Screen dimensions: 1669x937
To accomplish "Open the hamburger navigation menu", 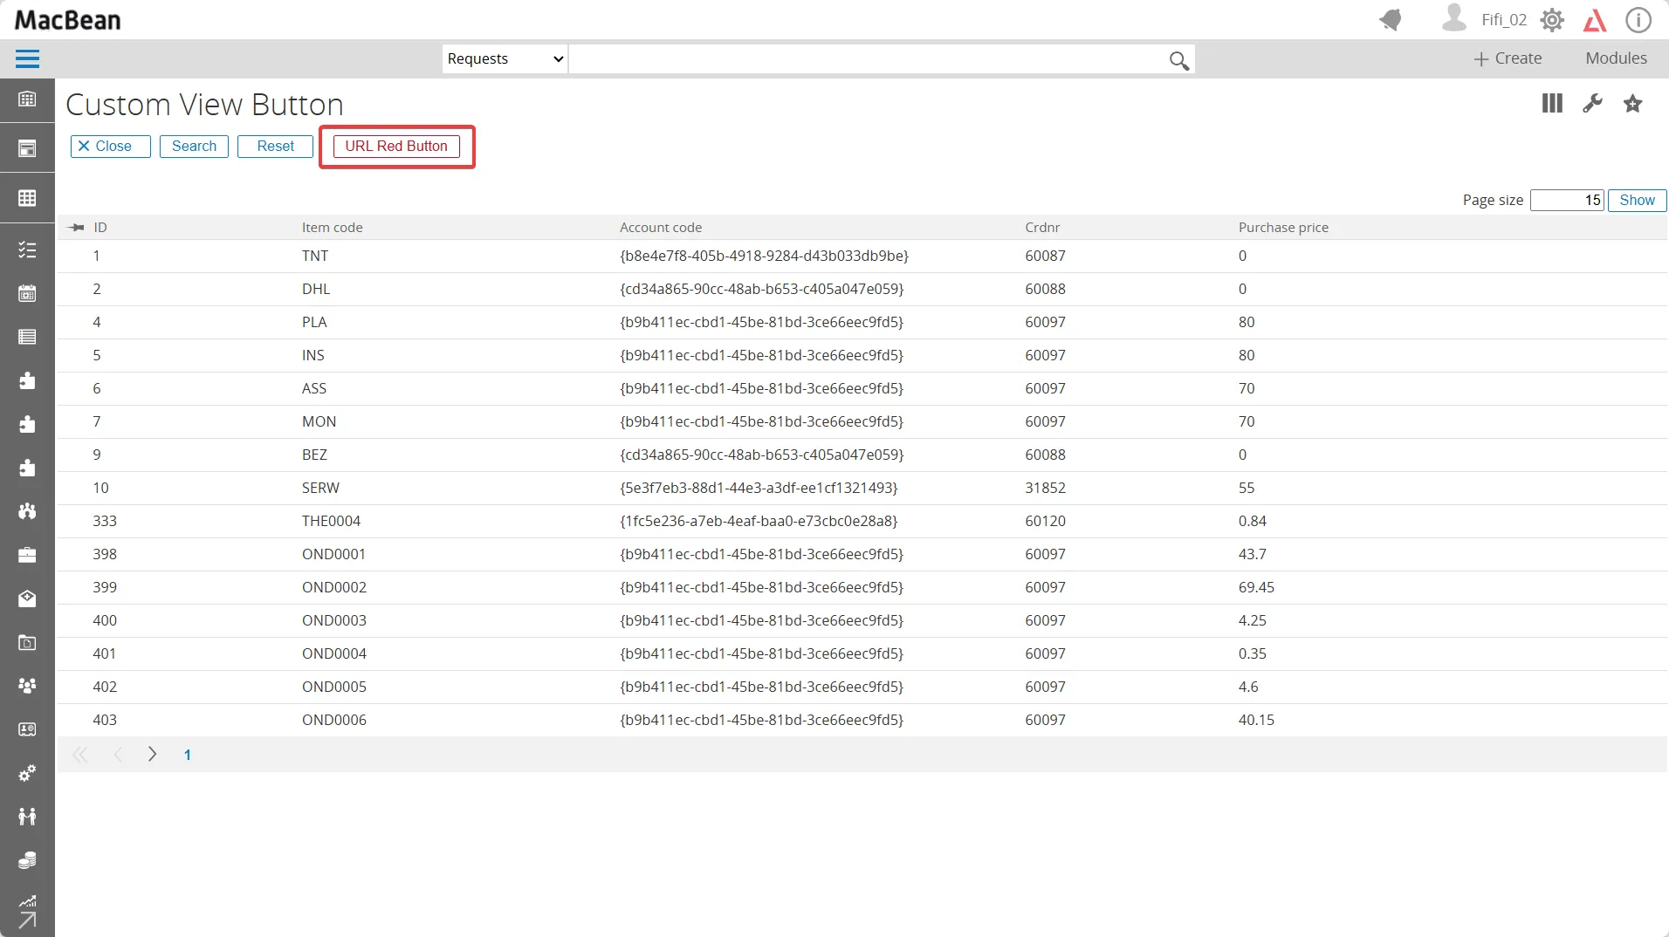I will tap(27, 58).
